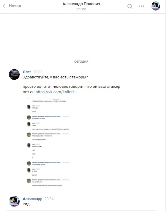Select the message 'Здравствуйте, у вас есть стажоры?'
The image size is (166, 211).
55,77
